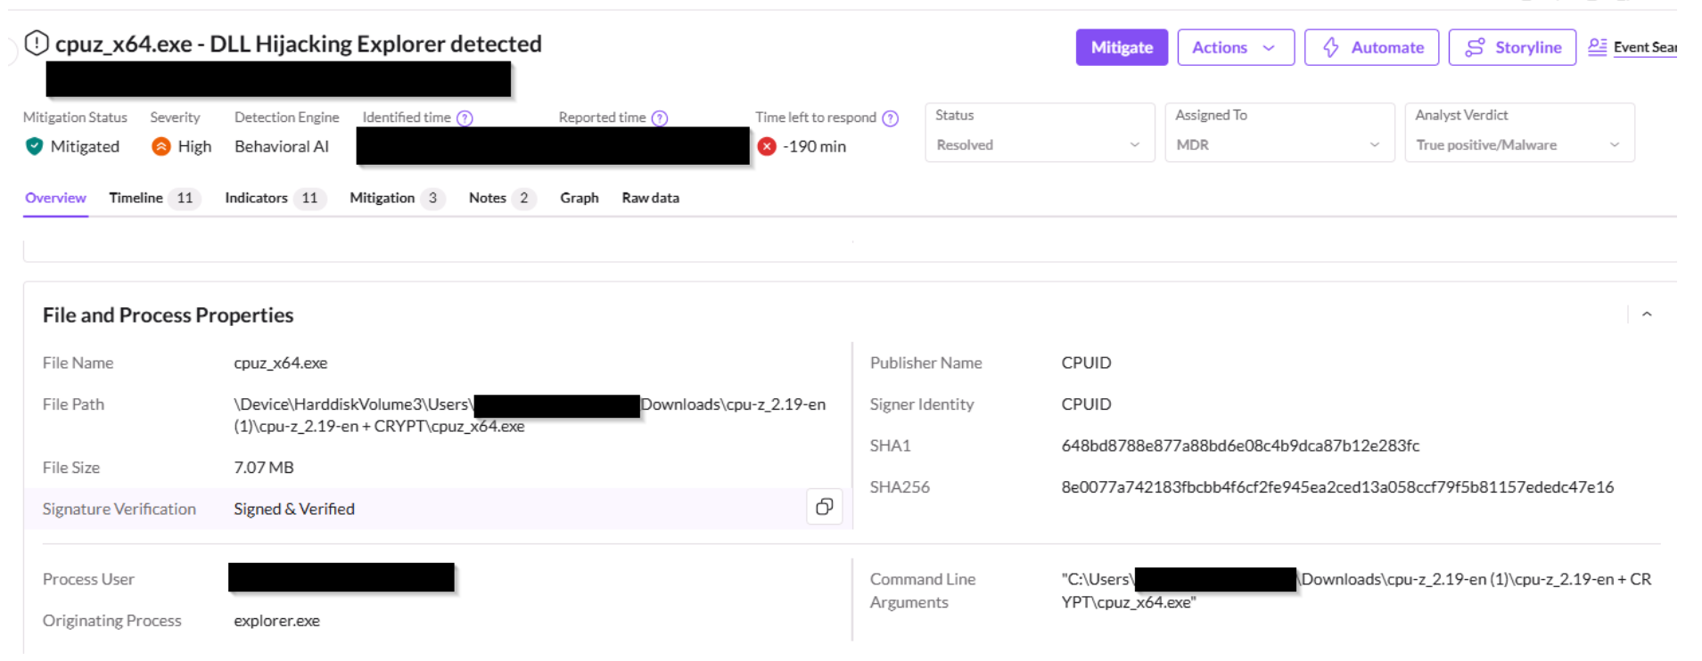Open the Assigned To dropdown showing MDR

coord(1279,144)
